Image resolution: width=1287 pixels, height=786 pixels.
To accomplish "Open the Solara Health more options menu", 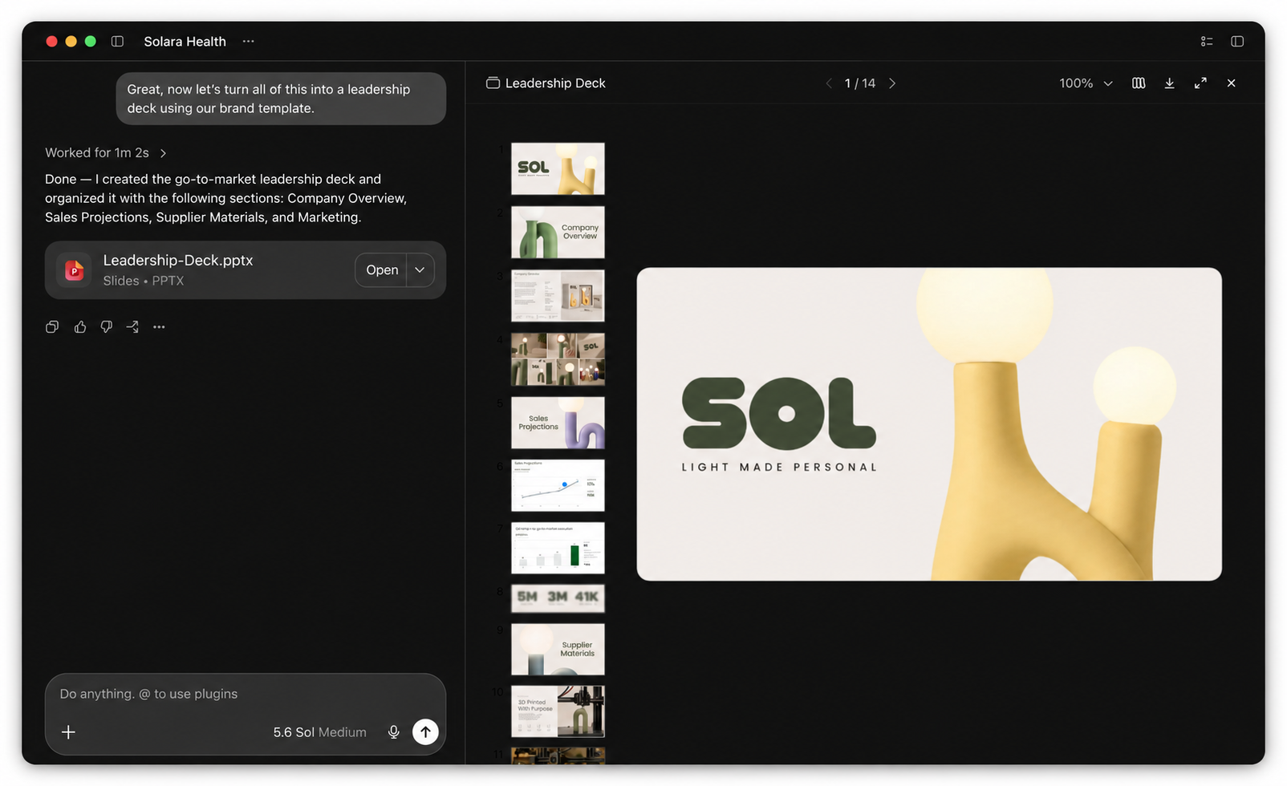I will click(x=248, y=41).
